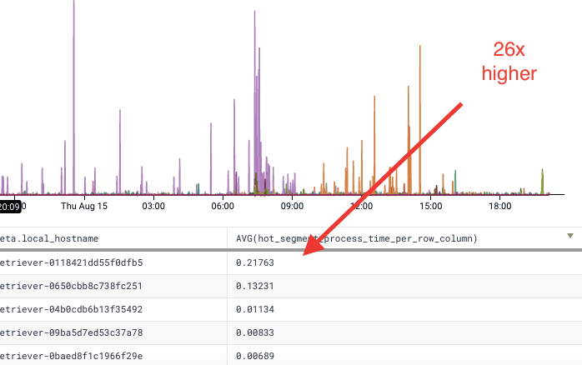The height and width of the screenshot is (365, 582).
Task: Click the 0.01134 average value cell
Action: coord(256,309)
